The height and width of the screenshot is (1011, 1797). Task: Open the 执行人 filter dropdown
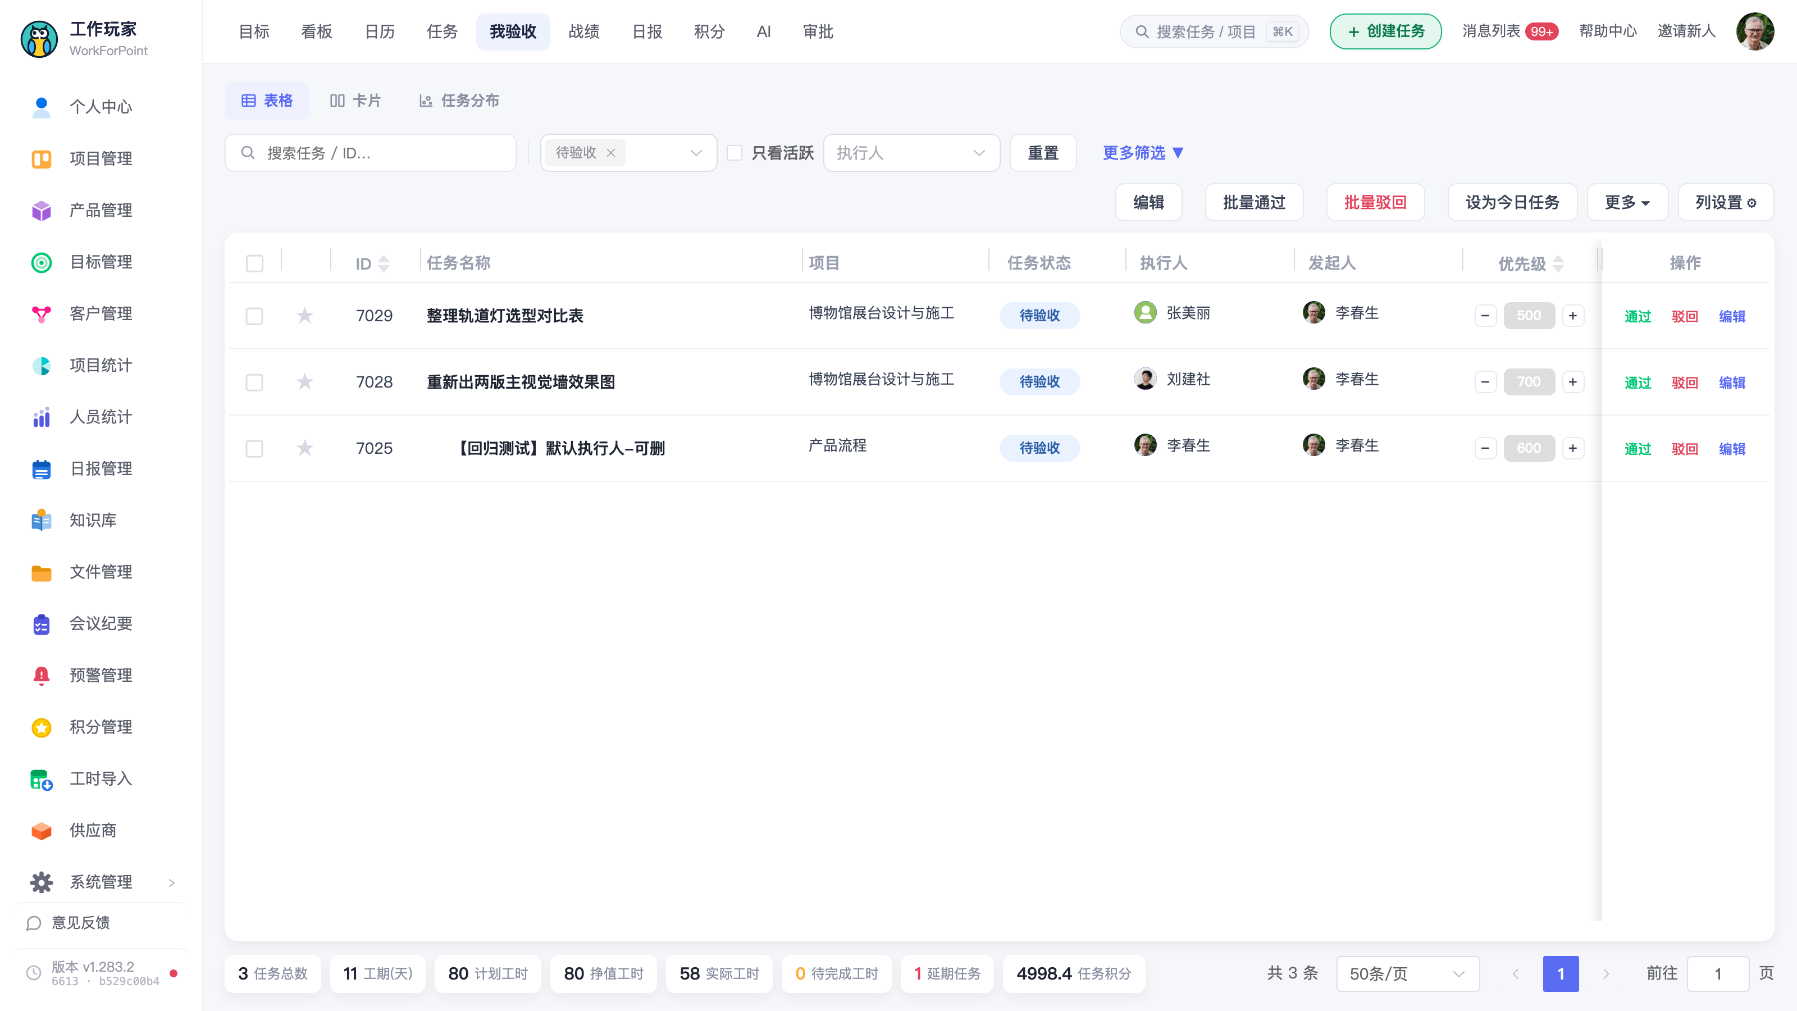click(x=912, y=153)
